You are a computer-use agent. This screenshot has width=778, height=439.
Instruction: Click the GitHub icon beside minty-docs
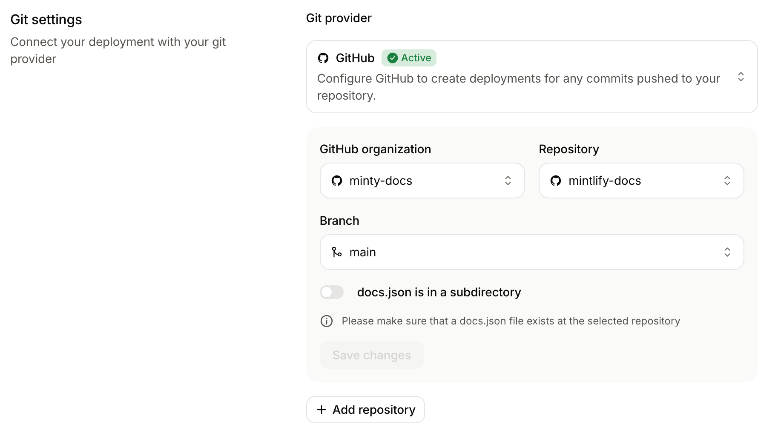(337, 181)
